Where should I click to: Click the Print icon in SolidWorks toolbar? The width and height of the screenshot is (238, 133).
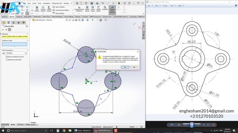pos(97,3)
